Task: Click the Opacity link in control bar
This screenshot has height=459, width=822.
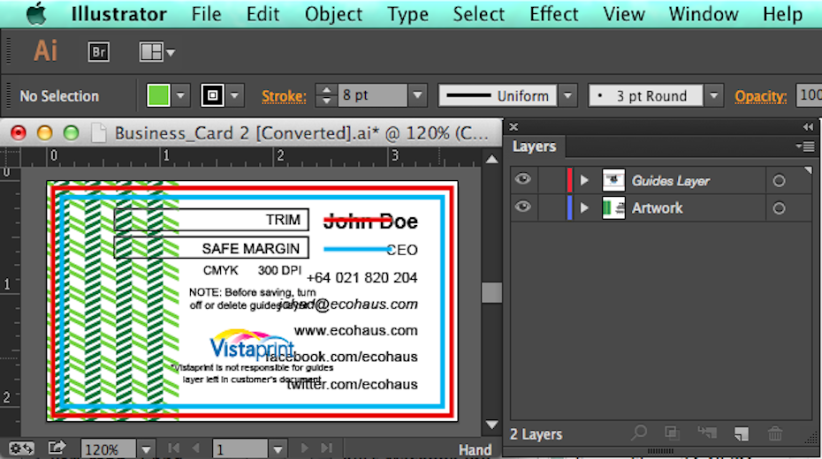Action: pos(759,96)
